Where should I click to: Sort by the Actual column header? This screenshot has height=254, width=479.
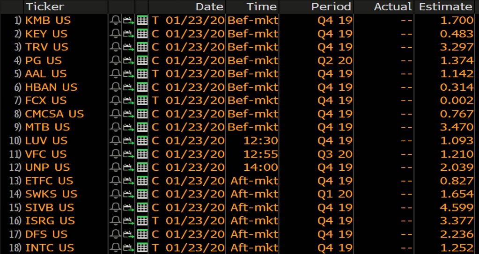point(393,7)
